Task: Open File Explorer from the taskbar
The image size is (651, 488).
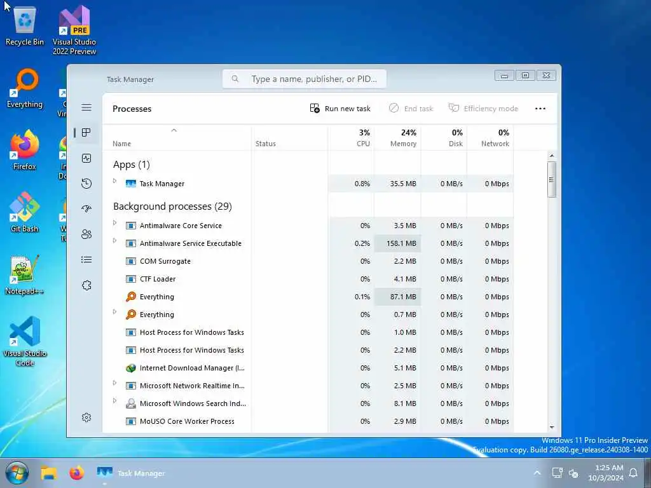Action: (48, 473)
